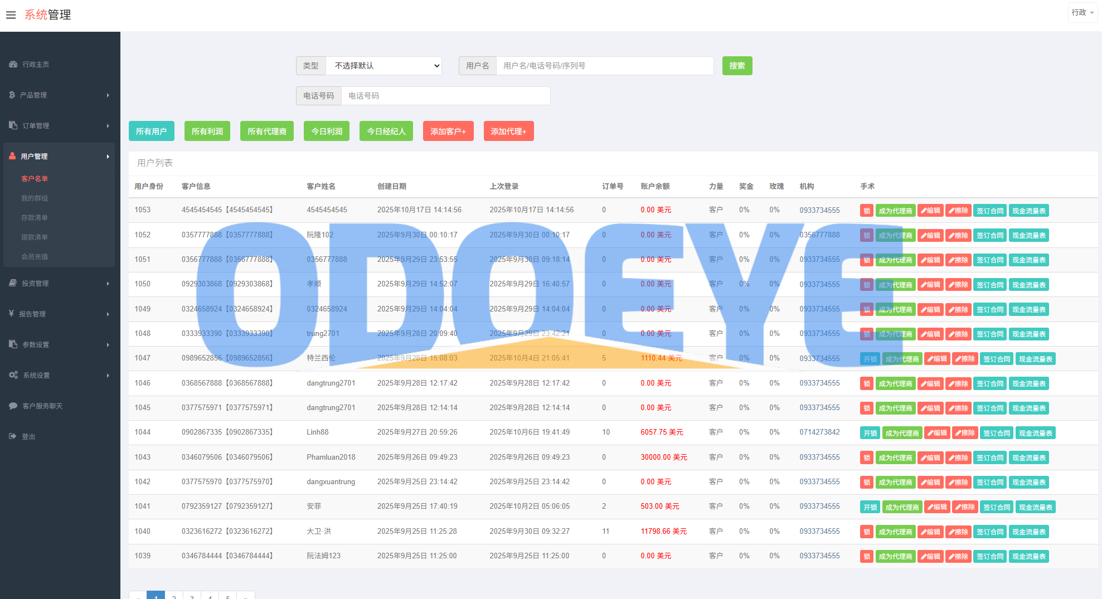The width and height of the screenshot is (1102, 599).
Task: Toggle 开锁 unlock button for user 1041
Action: tap(870, 508)
